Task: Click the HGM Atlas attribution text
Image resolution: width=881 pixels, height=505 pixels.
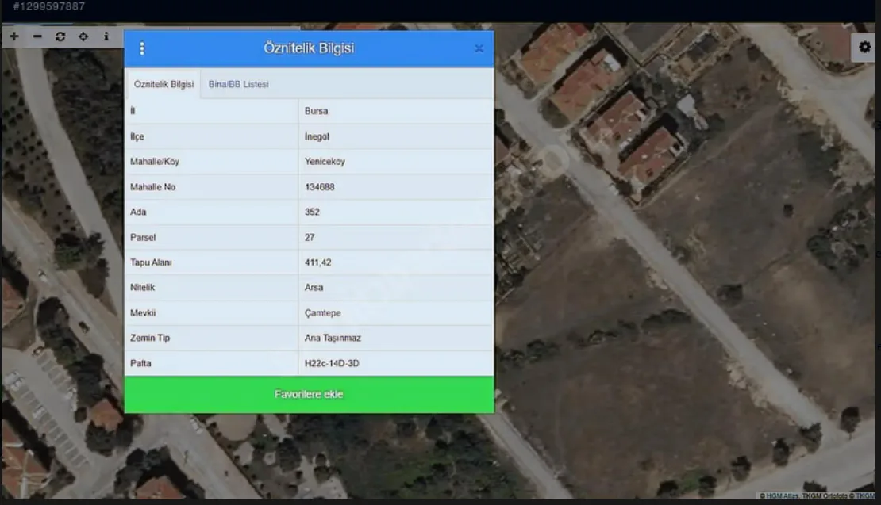Action: tap(782, 496)
